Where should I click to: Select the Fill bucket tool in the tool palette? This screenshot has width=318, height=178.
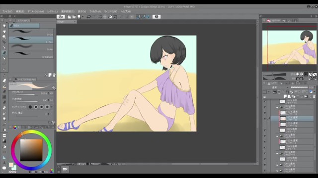pos(4,147)
